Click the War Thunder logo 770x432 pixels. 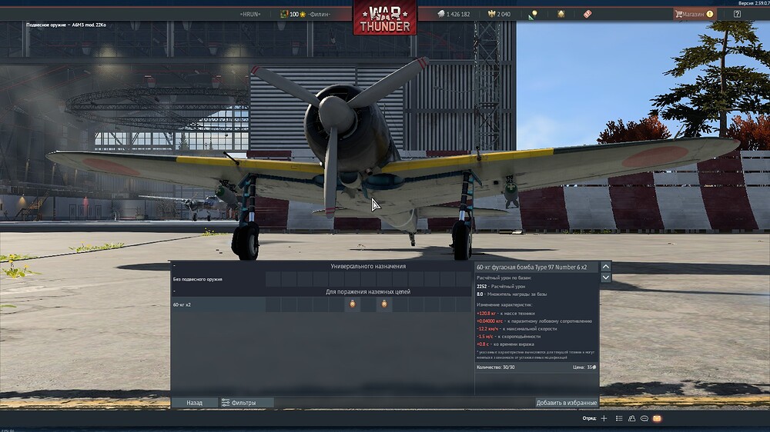point(384,18)
